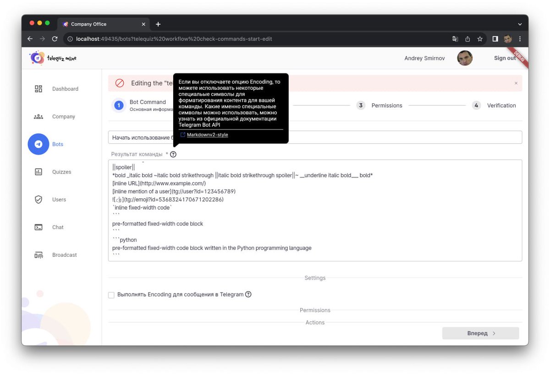Viewport: 550px width, 374px height.
Task: Click Sign out
Action: coord(505,58)
